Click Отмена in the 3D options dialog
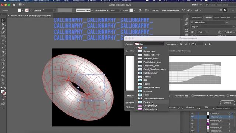Image resolution: width=236 pixels, height=133 pixels. (190, 108)
